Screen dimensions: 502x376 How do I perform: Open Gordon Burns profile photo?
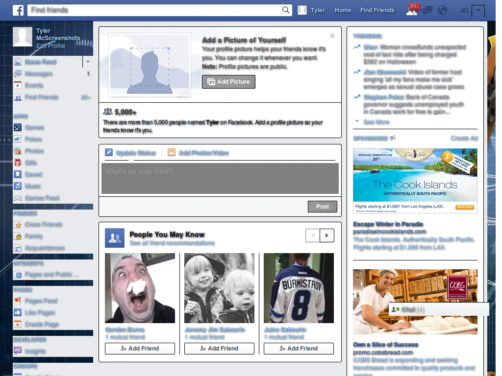pos(140,288)
